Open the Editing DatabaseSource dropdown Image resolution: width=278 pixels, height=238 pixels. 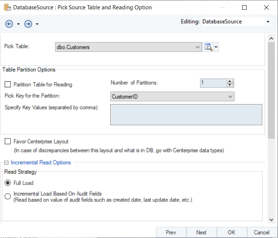point(268,22)
